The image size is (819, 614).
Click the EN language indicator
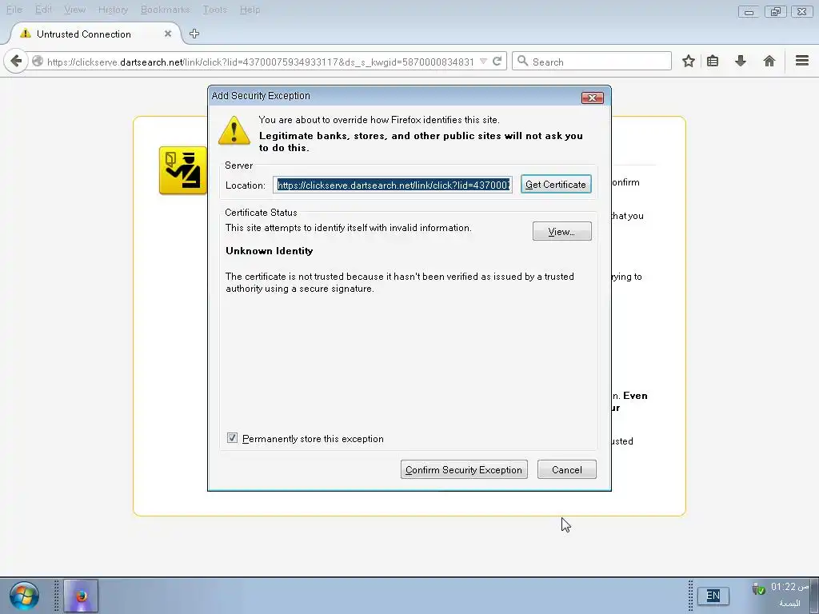click(x=713, y=596)
